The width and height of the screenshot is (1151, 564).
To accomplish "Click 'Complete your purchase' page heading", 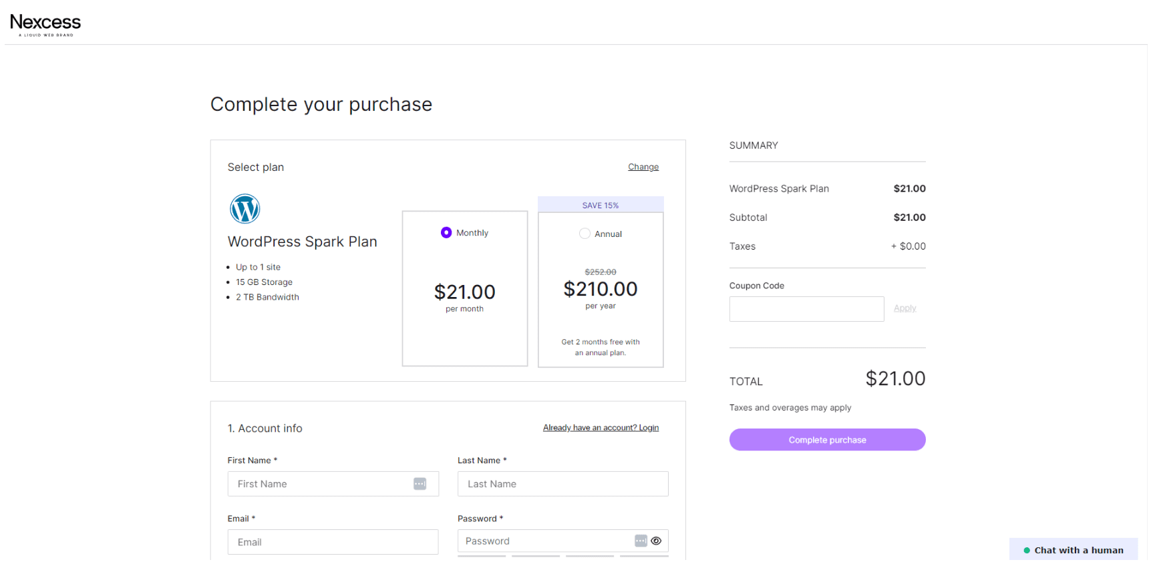I will click(321, 104).
